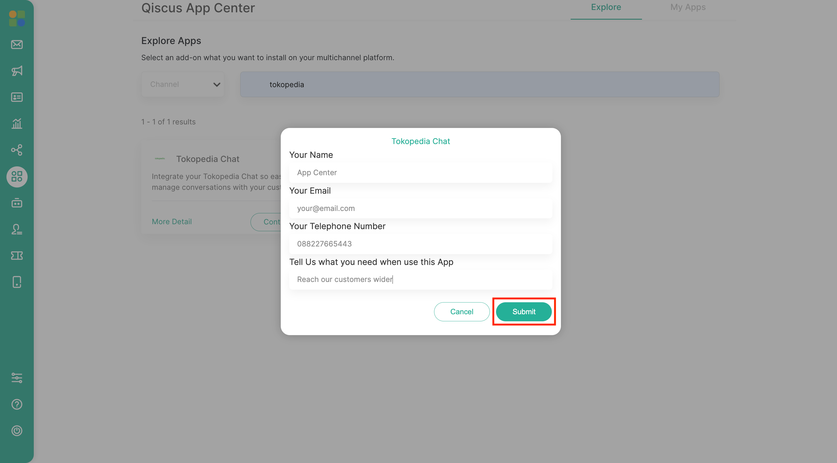Open the Ticket icon in sidebar
837x463 pixels.
[17, 256]
